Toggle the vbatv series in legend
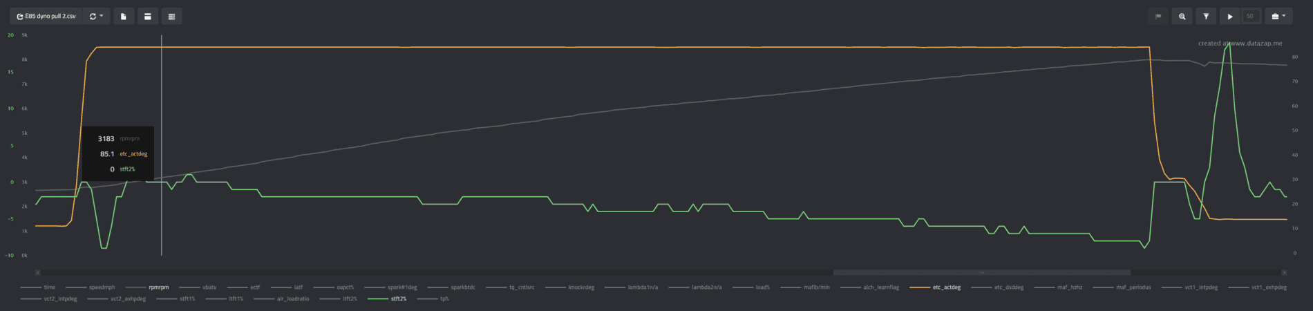 tap(198, 287)
